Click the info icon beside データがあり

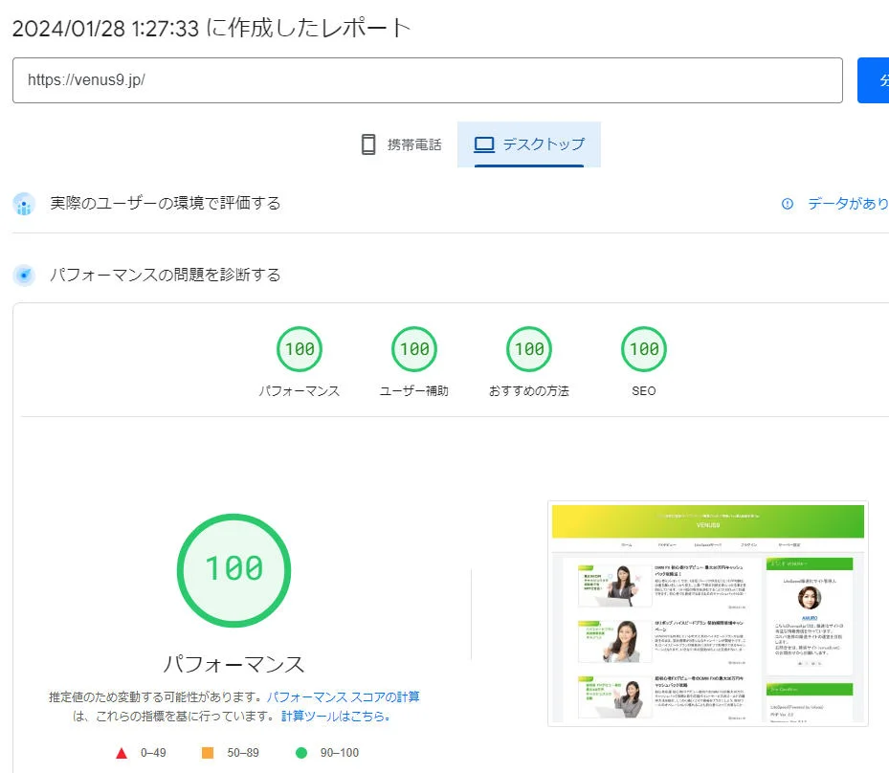[x=788, y=204]
